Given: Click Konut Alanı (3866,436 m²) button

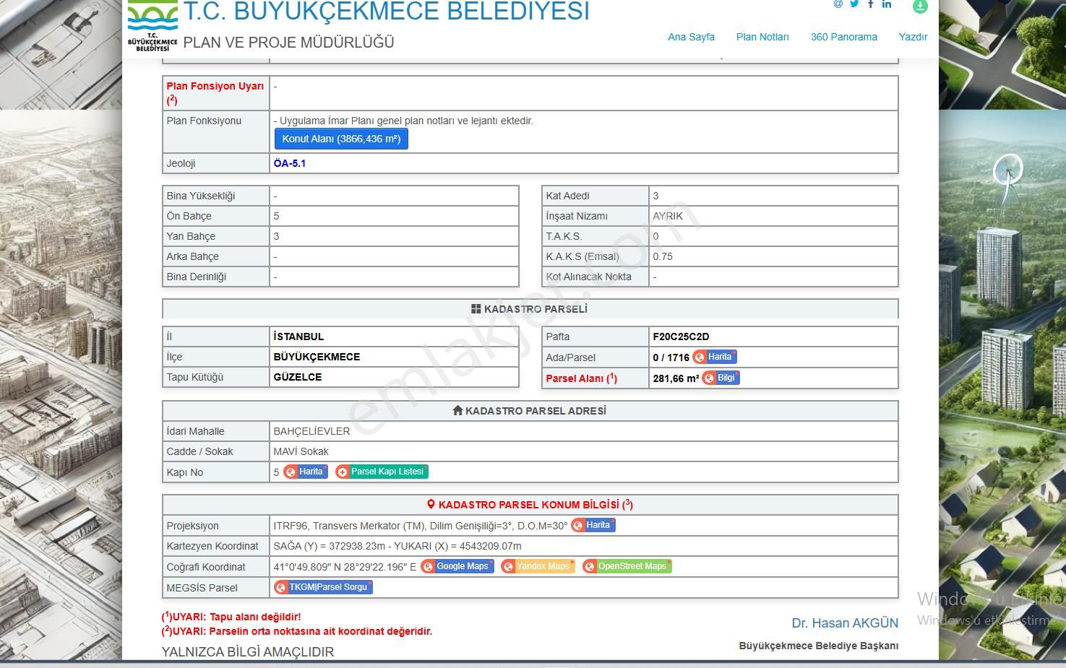Looking at the screenshot, I should pos(341,139).
